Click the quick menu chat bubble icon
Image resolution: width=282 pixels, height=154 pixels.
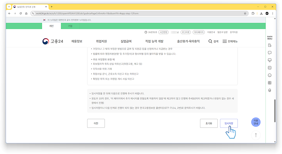point(269,53)
